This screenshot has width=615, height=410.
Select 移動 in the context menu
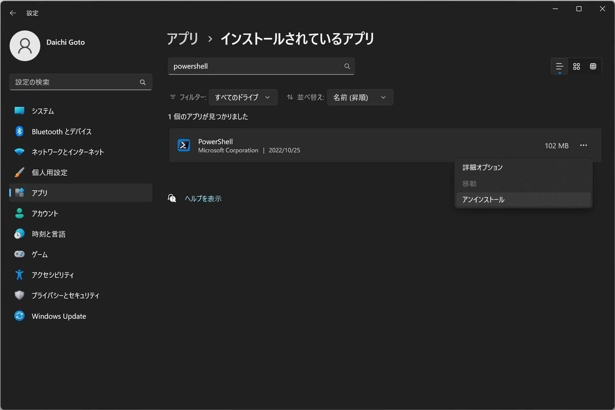click(x=523, y=183)
